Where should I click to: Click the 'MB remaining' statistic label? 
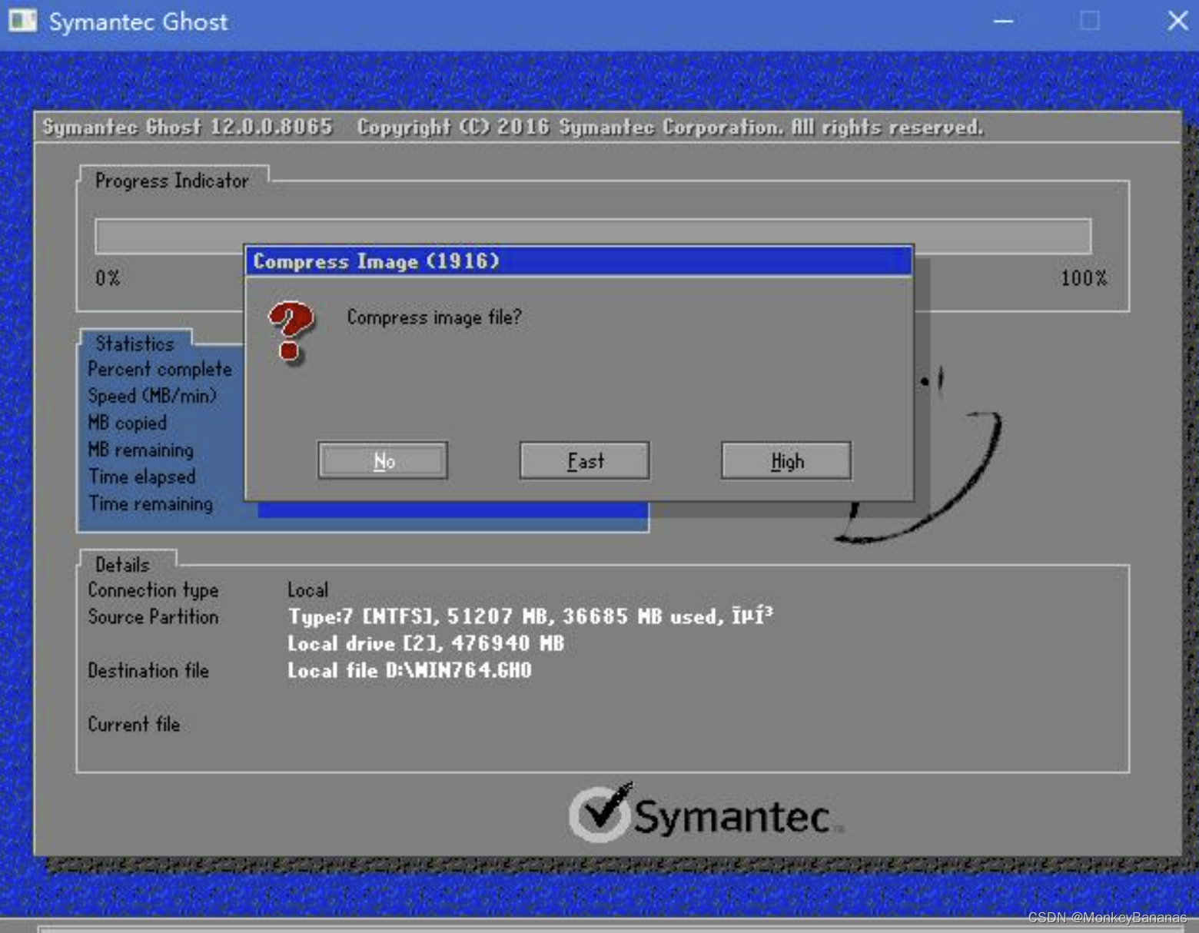click(x=141, y=450)
